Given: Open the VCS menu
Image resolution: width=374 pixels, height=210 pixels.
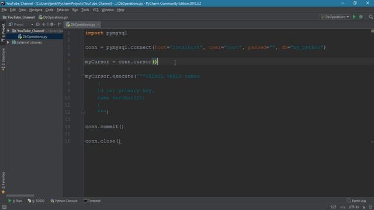Looking at the screenshot, I should click(x=95, y=10).
